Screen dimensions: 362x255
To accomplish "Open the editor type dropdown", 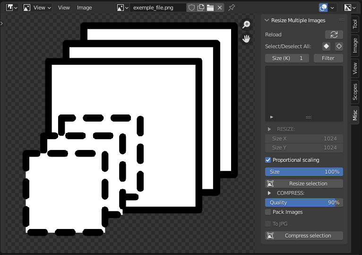I will tap(11, 8).
